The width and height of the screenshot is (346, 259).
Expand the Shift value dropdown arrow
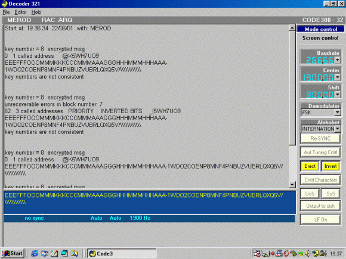(x=338, y=95)
